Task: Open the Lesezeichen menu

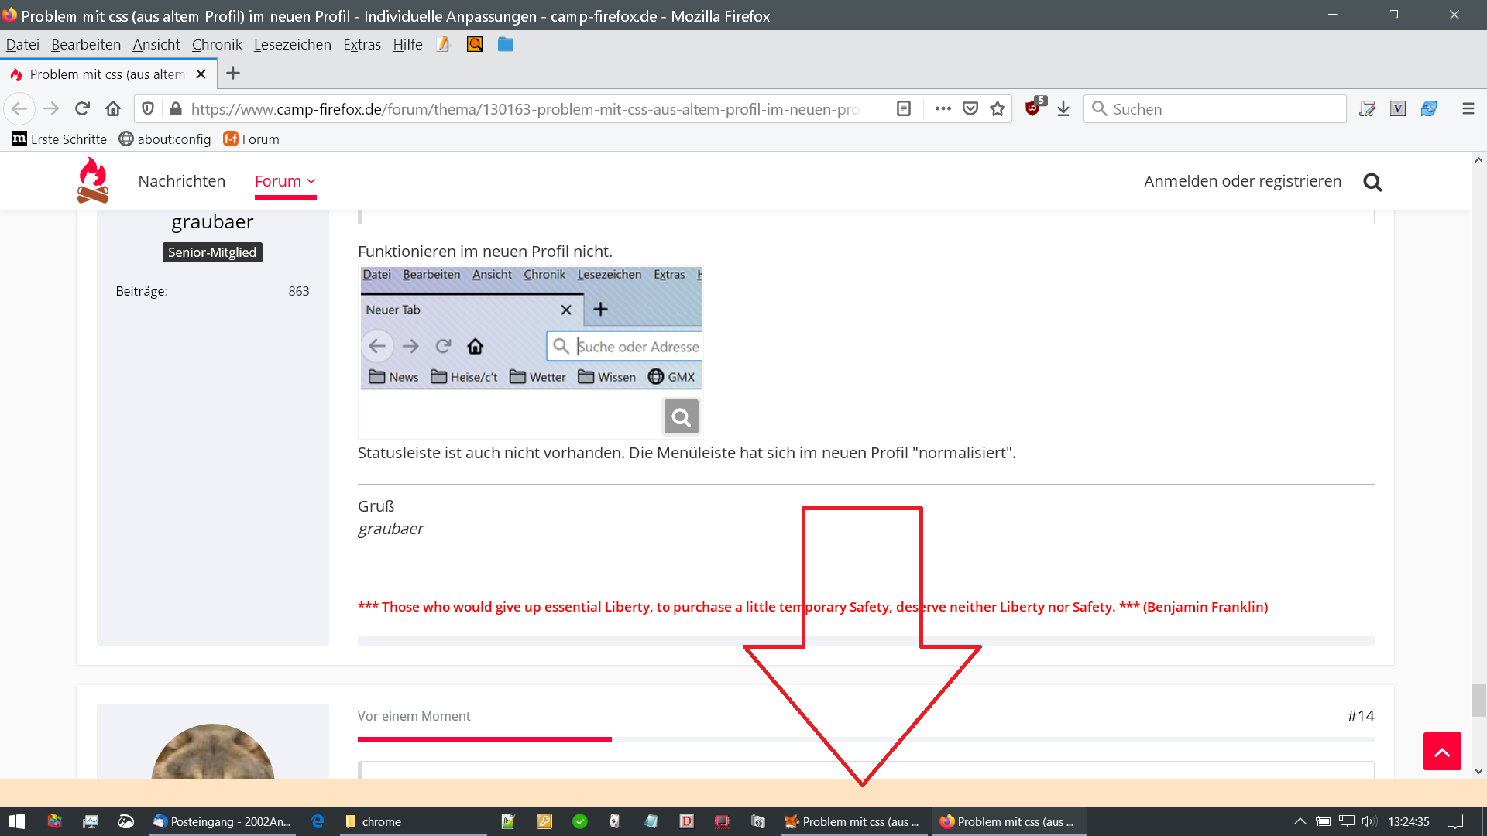Action: coord(292,45)
